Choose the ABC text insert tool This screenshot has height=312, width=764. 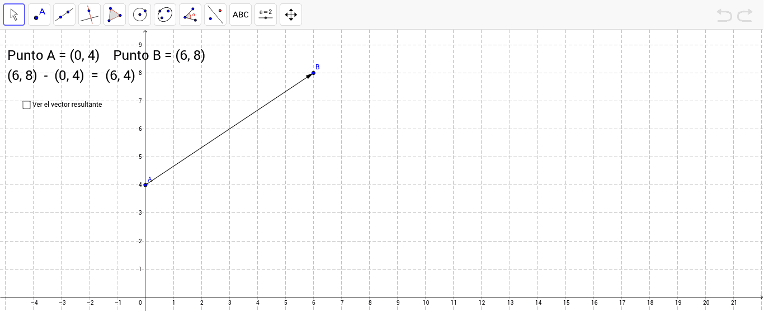(240, 15)
